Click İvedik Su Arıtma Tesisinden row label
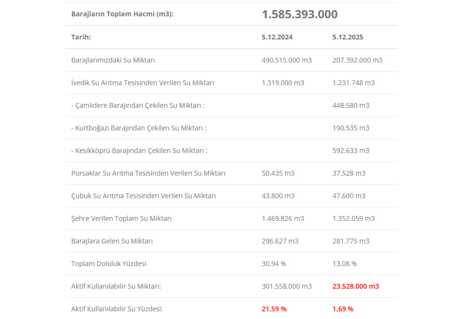The image size is (465, 319). (x=142, y=83)
